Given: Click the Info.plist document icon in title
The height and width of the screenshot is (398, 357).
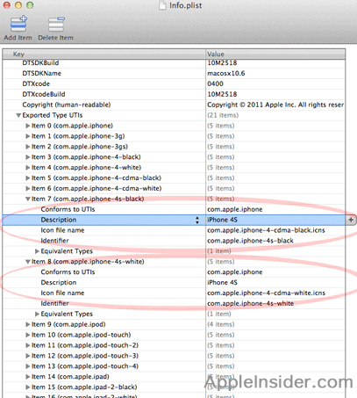Looking at the screenshot, I should [162, 5].
